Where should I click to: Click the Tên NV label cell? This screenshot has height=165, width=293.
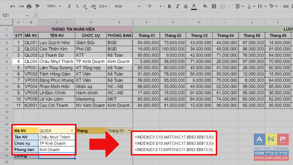tap(26, 137)
